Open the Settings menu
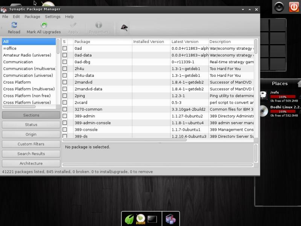 pos(53,17)
